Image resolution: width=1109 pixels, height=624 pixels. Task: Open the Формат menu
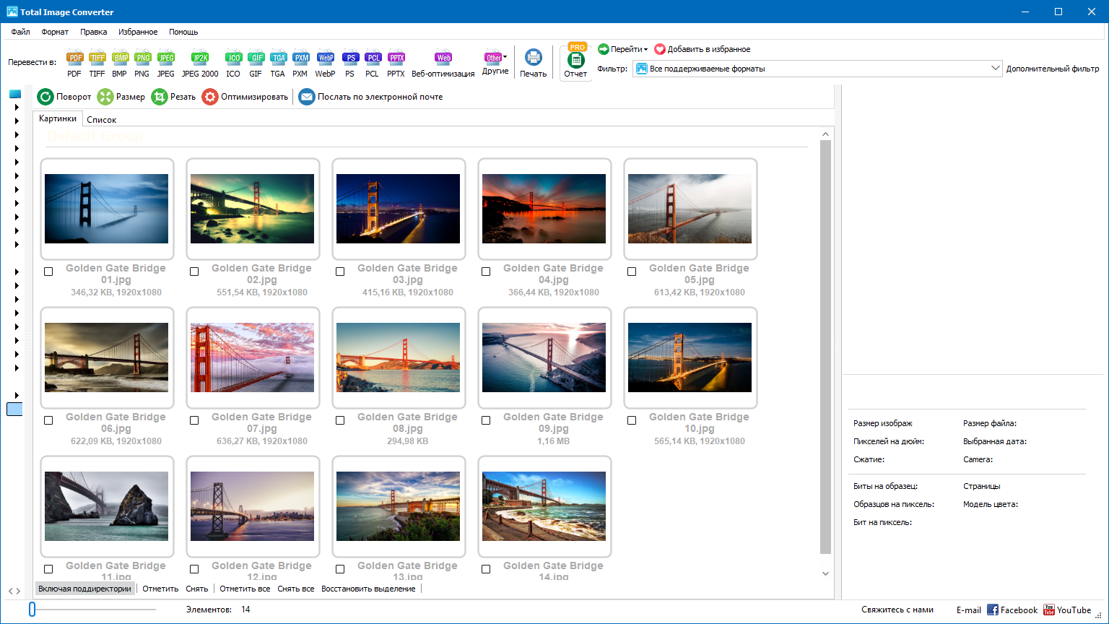[x=55, y=32]
